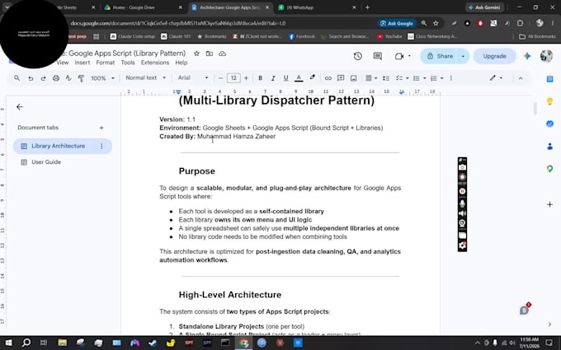
Task: Move document to a folder
Action: click(210, 54)
